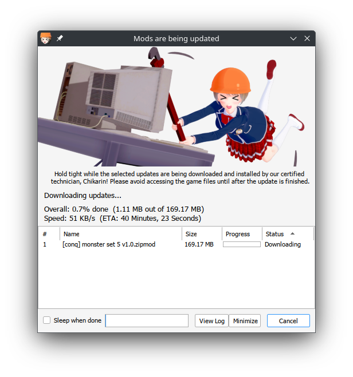353x377 pixels.
Task: Click the progress bar of monster set 5
Action: pos(242,244)
